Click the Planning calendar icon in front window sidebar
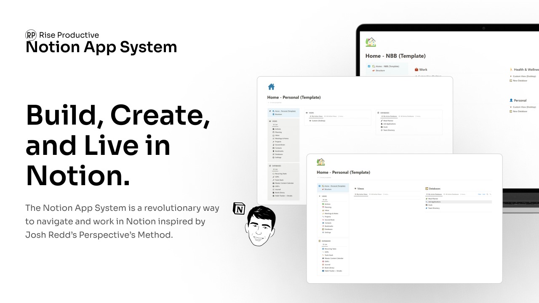This screenshot has height=303, width=539. click(323, 207)
